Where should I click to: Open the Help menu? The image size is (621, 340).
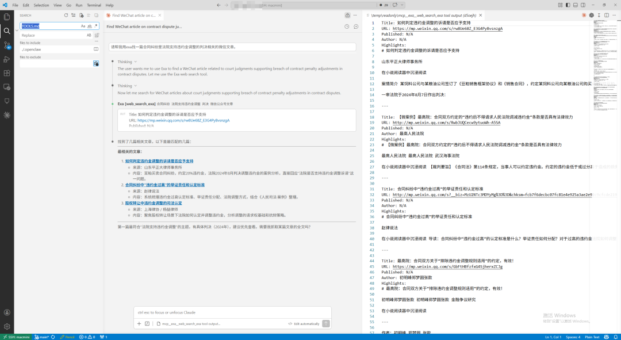109,5
